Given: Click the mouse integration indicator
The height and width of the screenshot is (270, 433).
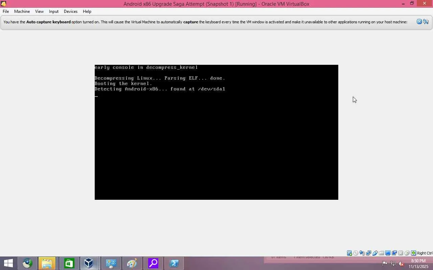Looking at the screenshot, I should (x=407, y=253).
